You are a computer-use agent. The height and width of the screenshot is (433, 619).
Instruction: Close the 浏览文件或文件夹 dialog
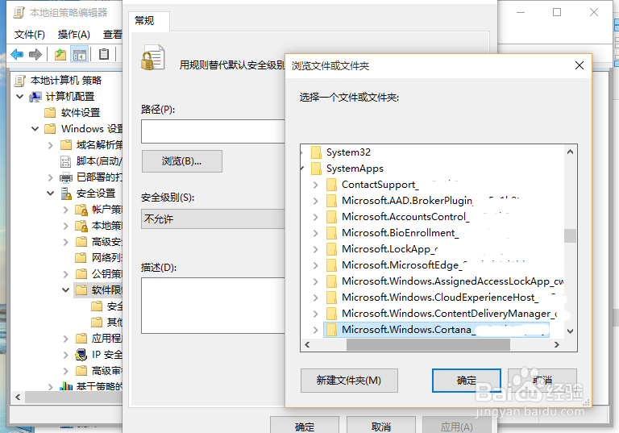(x=580, y=65)
